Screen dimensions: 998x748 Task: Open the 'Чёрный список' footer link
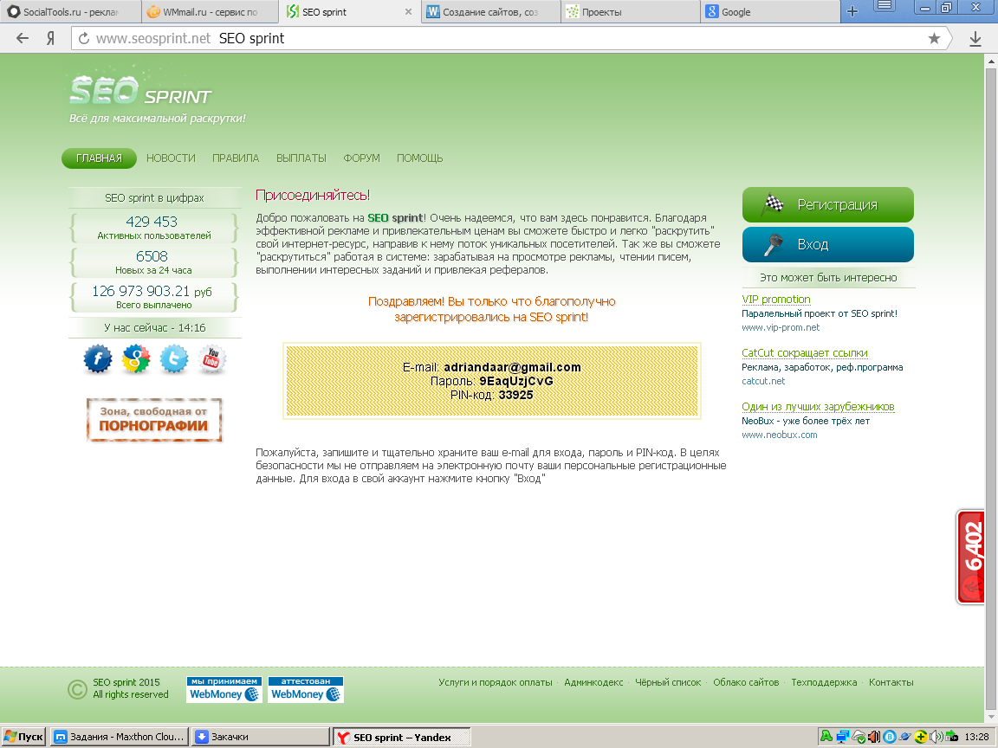click(668, 682)
